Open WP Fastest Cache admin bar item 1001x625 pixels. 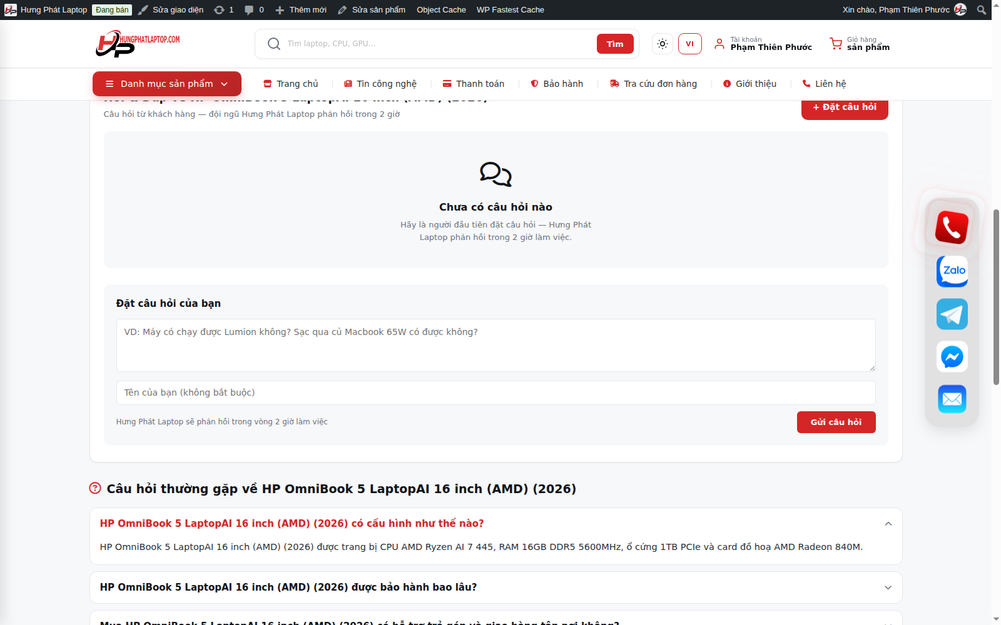[x=510, y=10]
